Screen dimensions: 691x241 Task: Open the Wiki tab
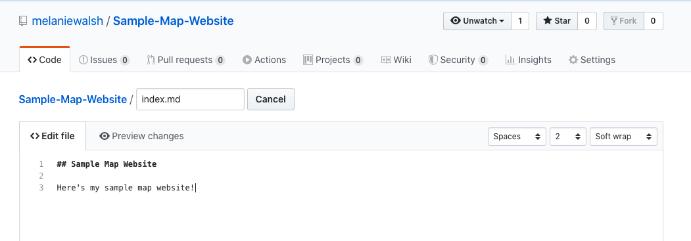click(396, 60)
